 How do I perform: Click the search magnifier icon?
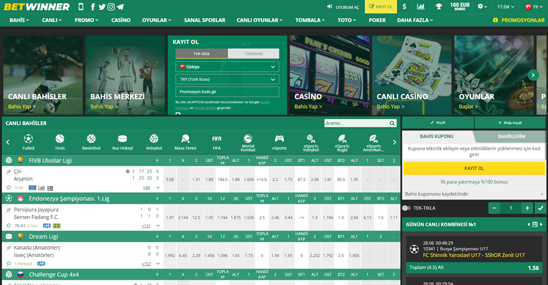coord(392,123)
